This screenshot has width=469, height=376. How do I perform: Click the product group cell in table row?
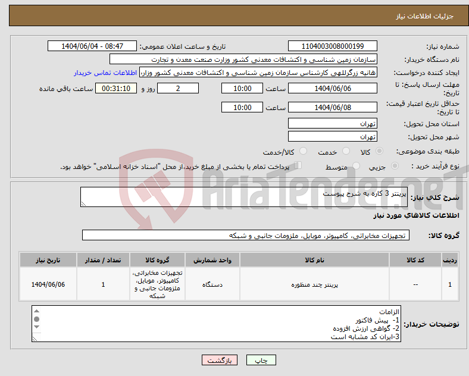coord(157,284)
